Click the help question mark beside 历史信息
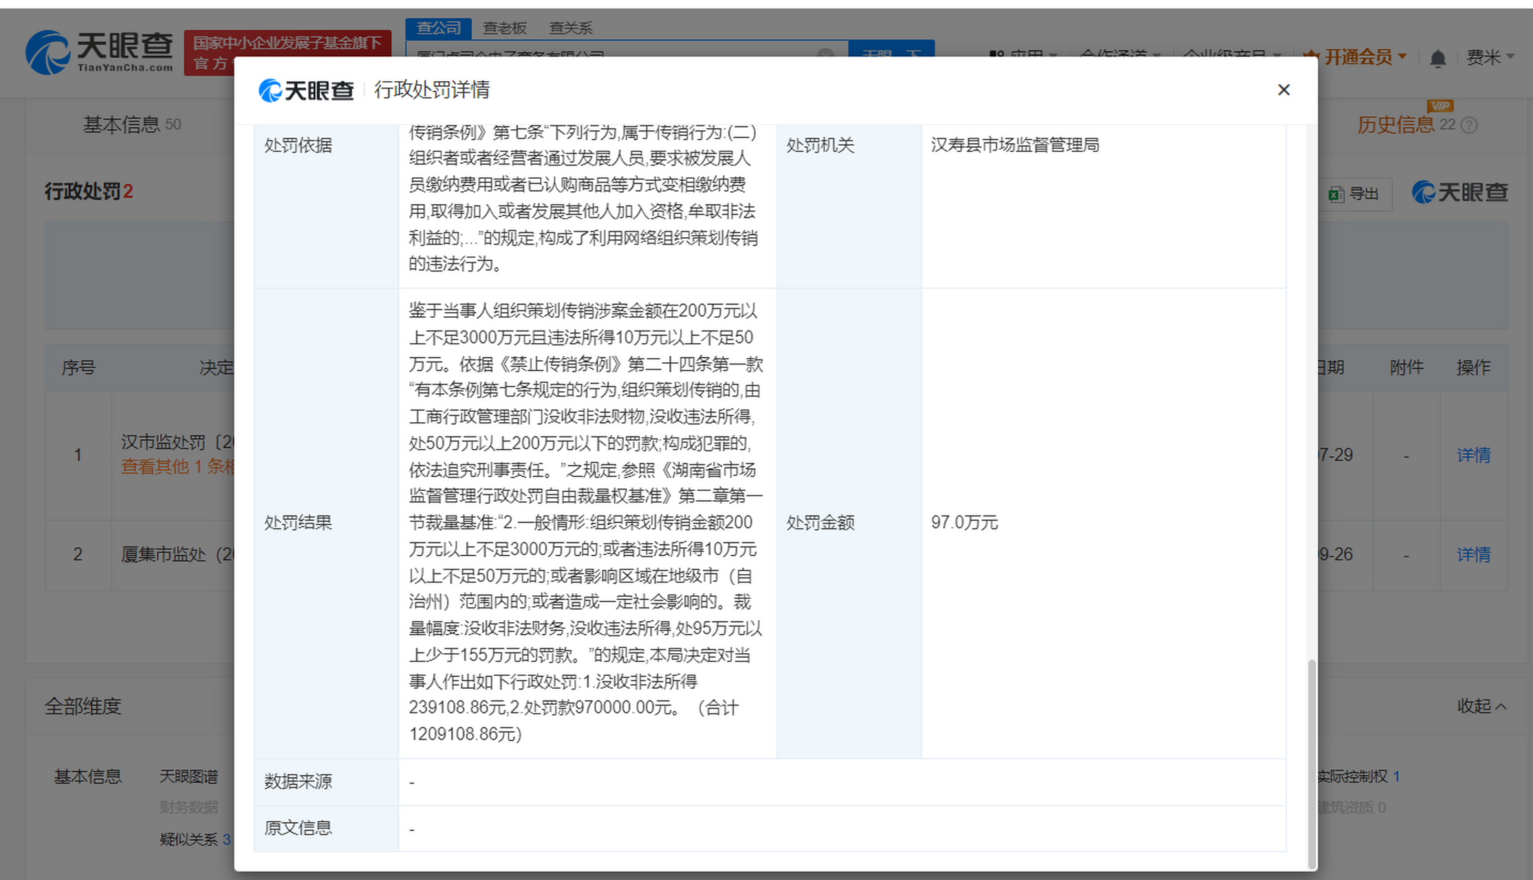The image size is (1533, 880). [x=1469, y=125]
